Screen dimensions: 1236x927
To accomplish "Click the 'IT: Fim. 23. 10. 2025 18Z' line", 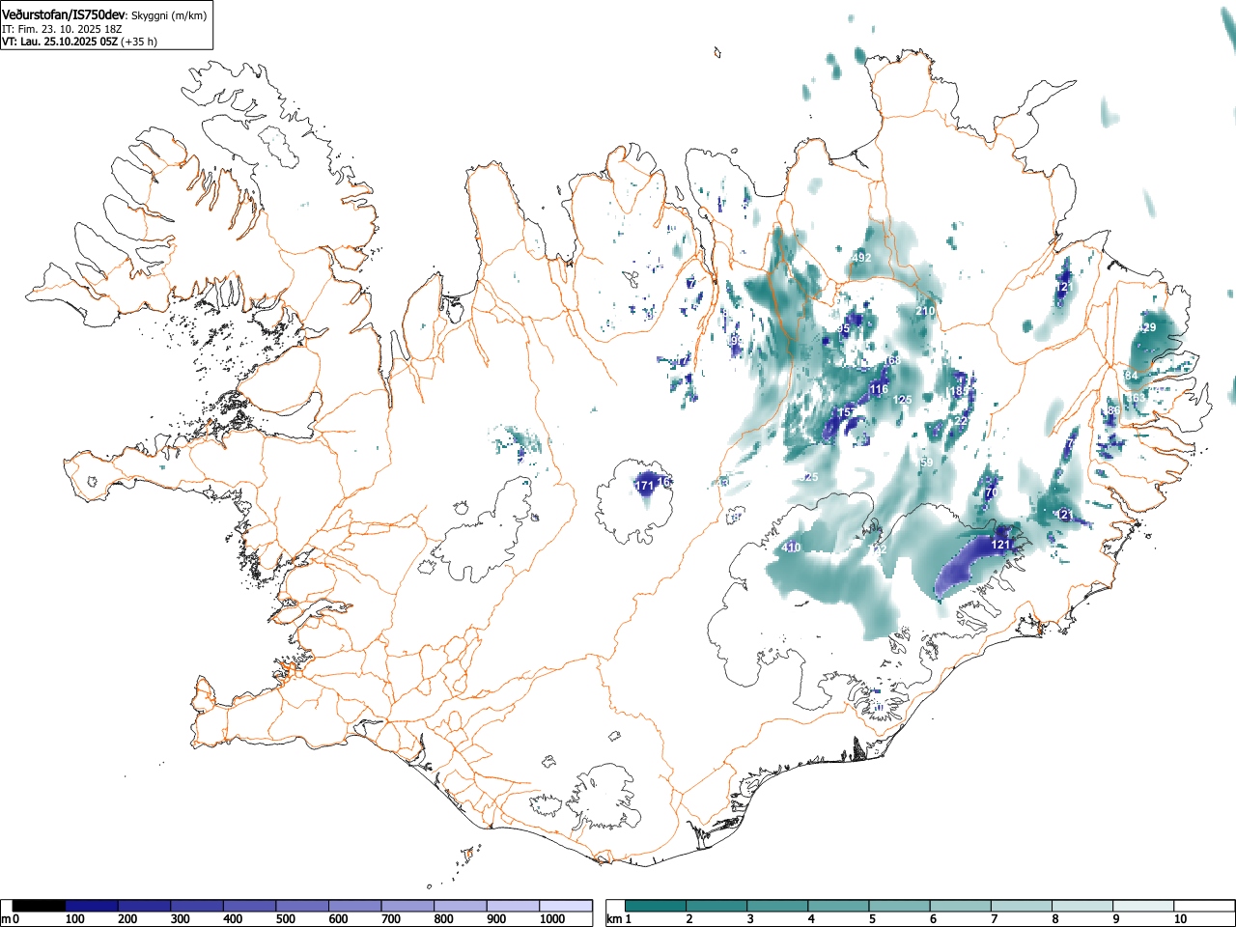I will click(62, 29).
